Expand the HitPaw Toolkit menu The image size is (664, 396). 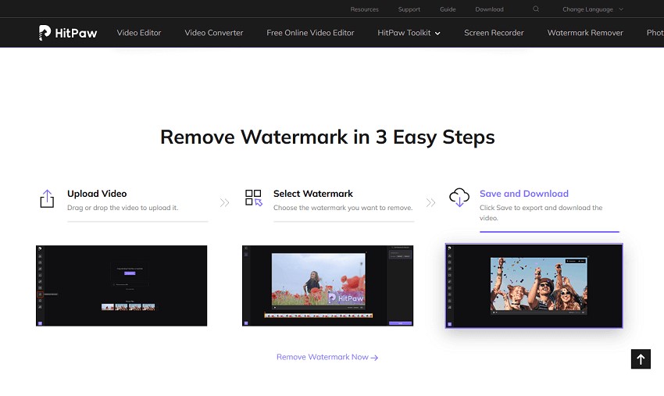pyautogui.click(x=409, y=33)
